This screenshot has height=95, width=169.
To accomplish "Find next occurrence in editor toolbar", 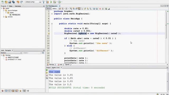I will (x=76, y=9).
